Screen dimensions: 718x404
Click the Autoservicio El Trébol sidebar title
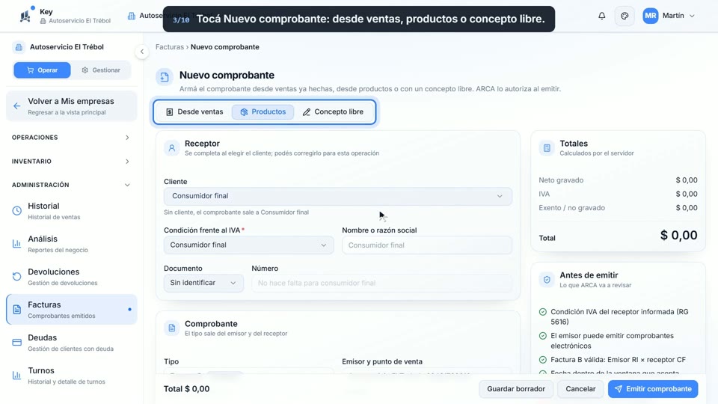click(67, 46)
